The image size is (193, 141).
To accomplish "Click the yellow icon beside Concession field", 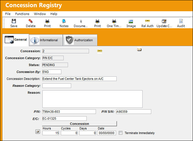I will tap(100, 51).
